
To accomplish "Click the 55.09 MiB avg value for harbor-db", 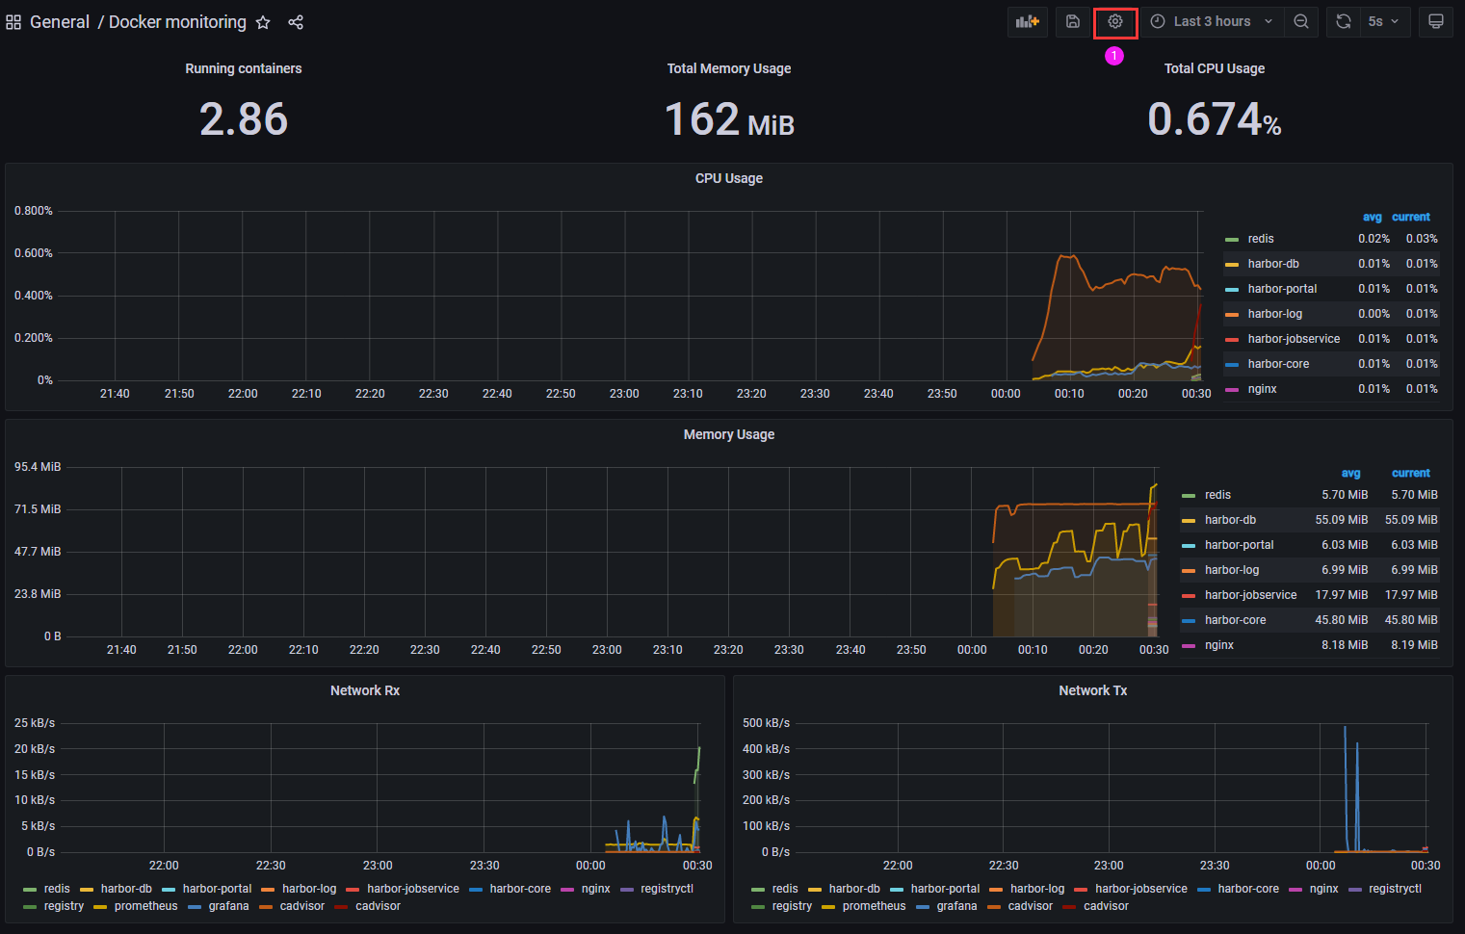I will pyautogui.click(x=1341, y=520).
